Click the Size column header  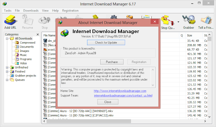tap(194, 35)
